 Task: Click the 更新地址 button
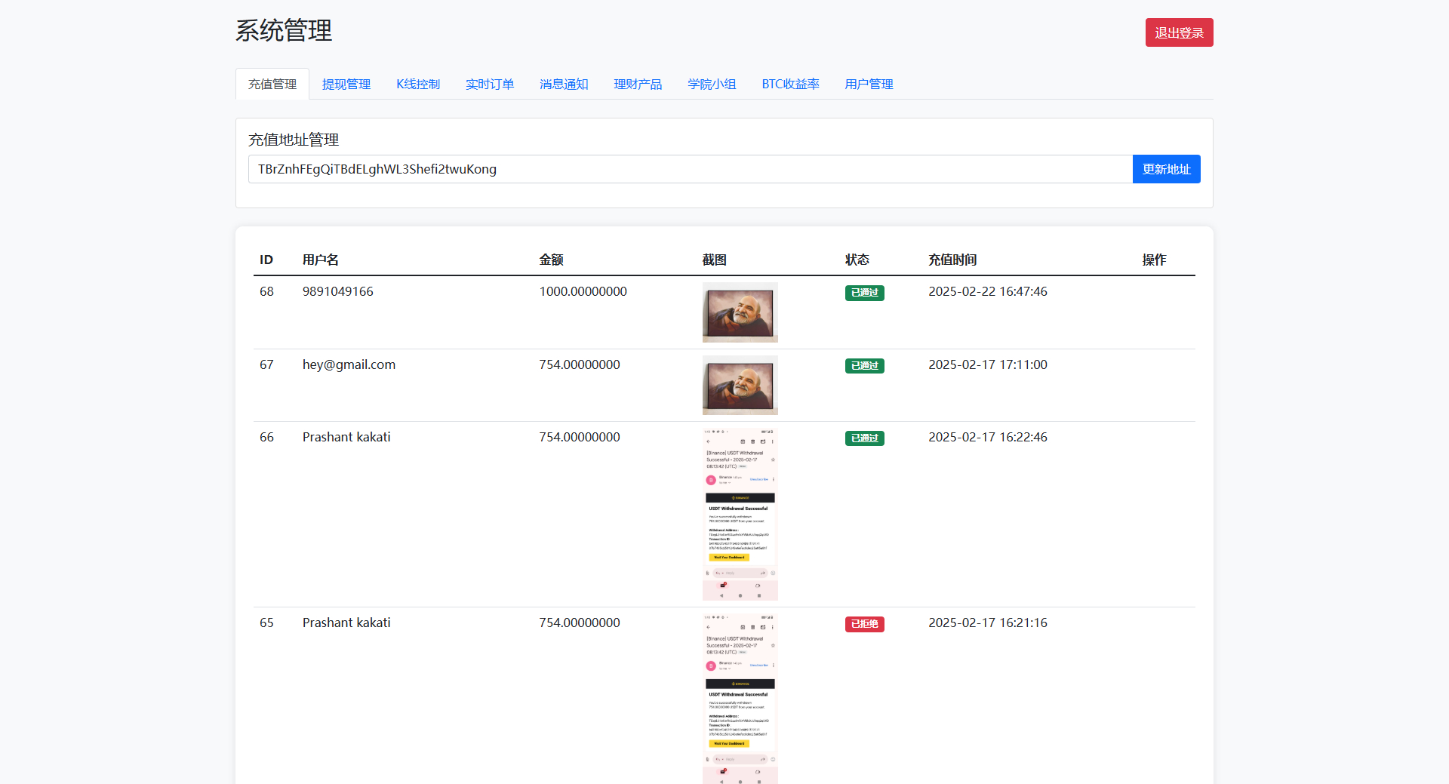point(1166,169)
